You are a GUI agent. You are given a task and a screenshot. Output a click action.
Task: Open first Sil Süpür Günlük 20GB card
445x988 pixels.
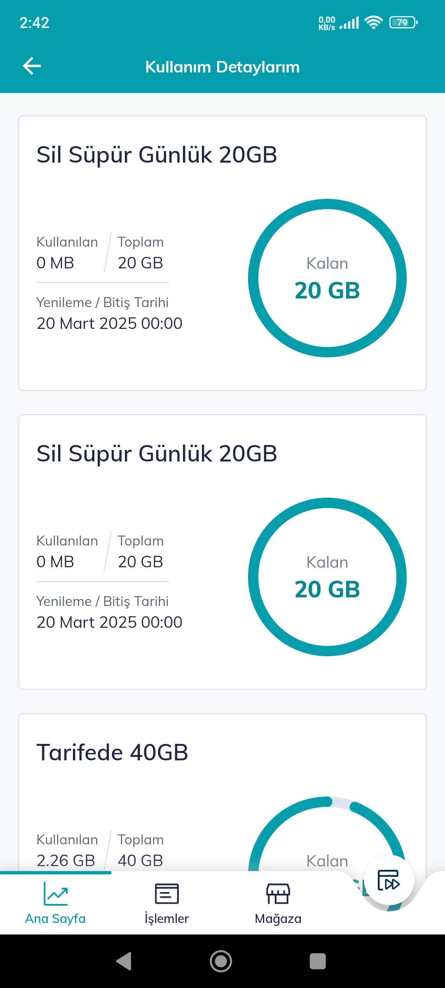[x=222, y=253]
